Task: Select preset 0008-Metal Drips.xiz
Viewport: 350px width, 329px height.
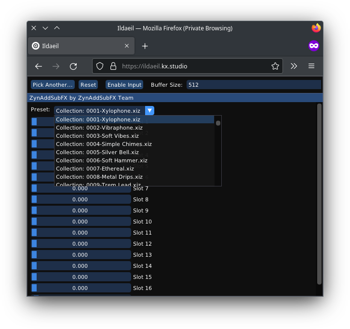Action: [x=135, y=177]
